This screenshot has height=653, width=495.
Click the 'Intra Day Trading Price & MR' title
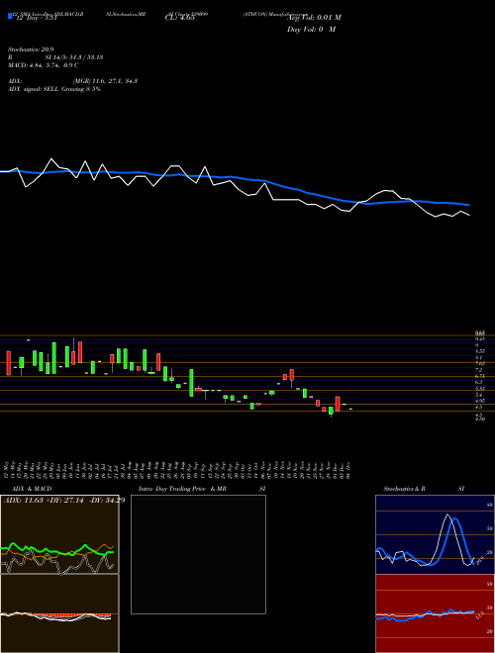(182, 489)
